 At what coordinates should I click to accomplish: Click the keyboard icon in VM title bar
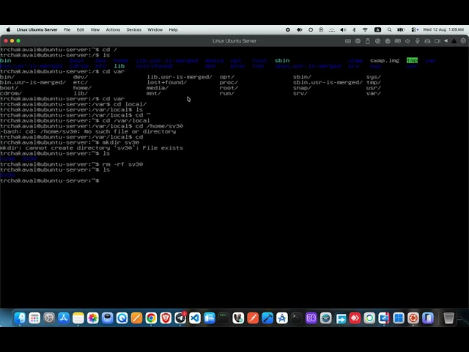(348, 41)
